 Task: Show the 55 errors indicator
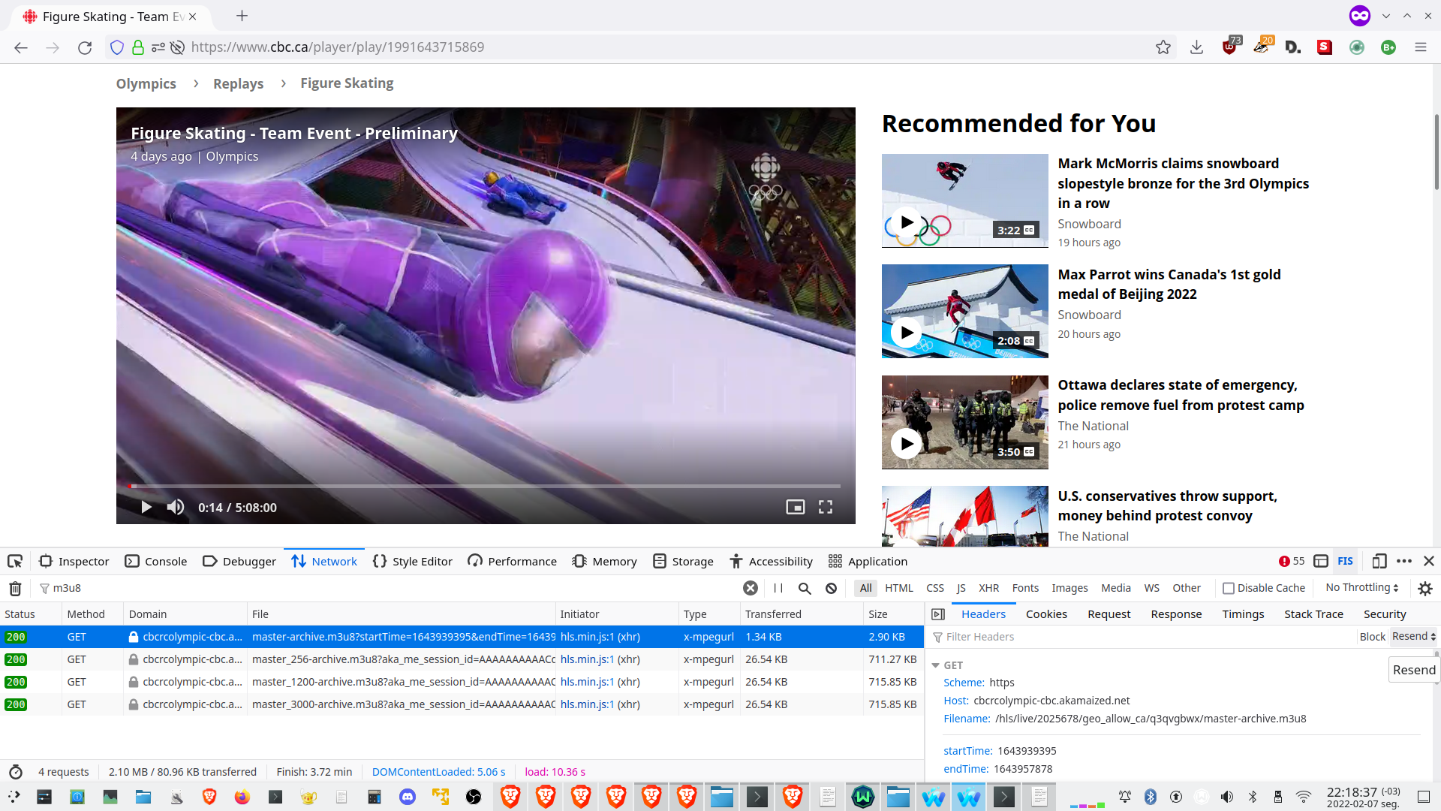pos(1292,562)
